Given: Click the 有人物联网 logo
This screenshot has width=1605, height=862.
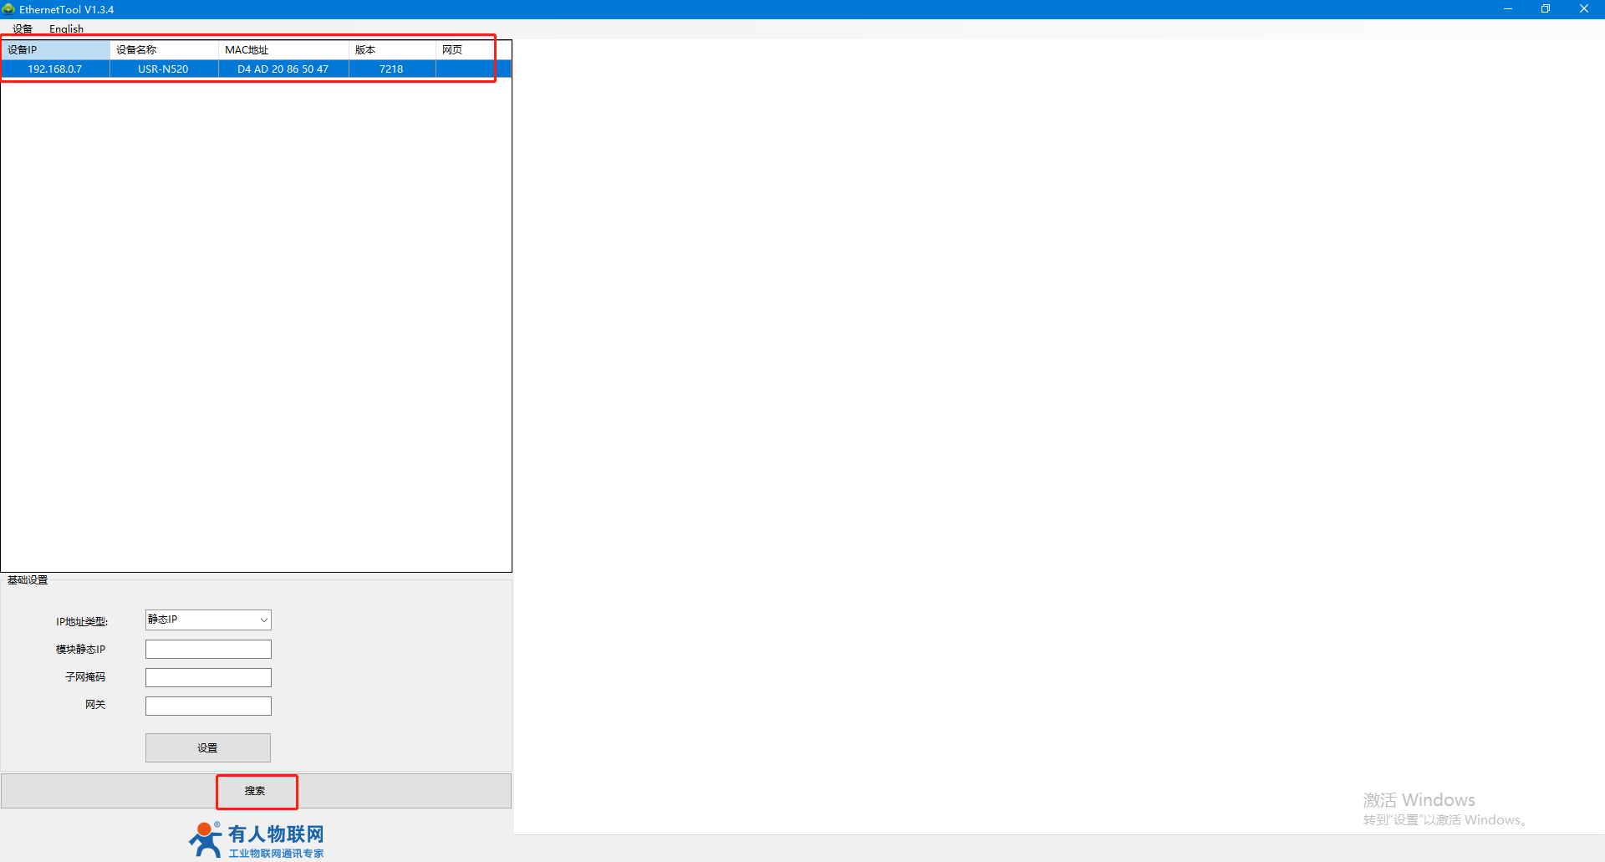Looking at the screenshot, I should click(x=257, y=840).
